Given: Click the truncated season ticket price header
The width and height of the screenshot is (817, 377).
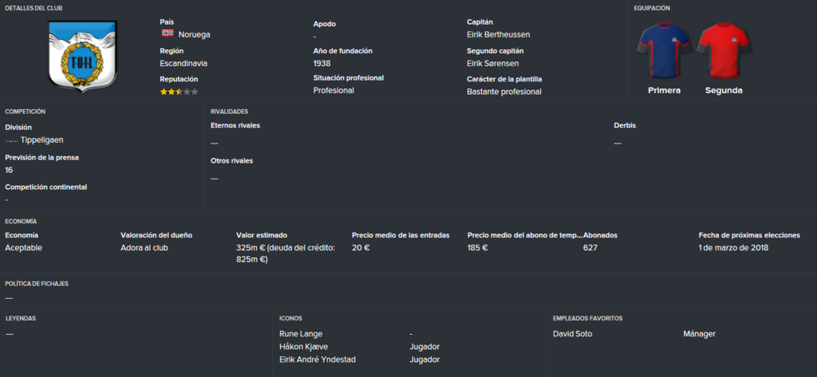Looking at the screenshot, I should coord(525,235).
